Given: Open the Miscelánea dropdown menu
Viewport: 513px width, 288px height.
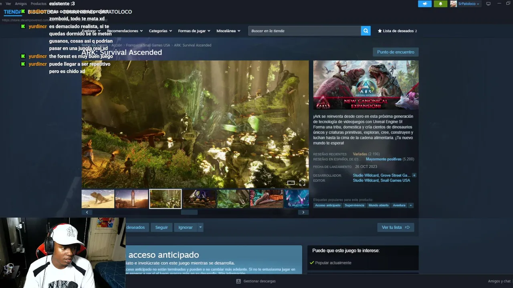Looking at the screenshot, I should pyautogui.click(x=228, y=31).
